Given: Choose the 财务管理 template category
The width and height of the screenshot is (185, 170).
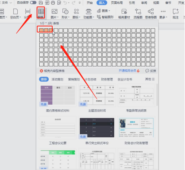Looking at the screenshot, I should [107, 79].
